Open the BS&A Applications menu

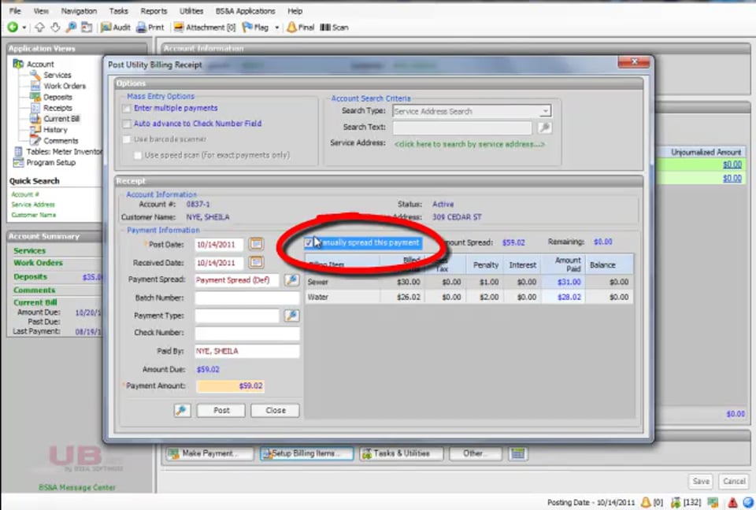tap(245, 10)
